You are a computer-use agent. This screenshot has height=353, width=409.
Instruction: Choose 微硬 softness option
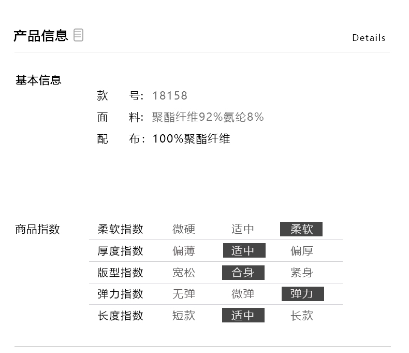click(184, 229)
